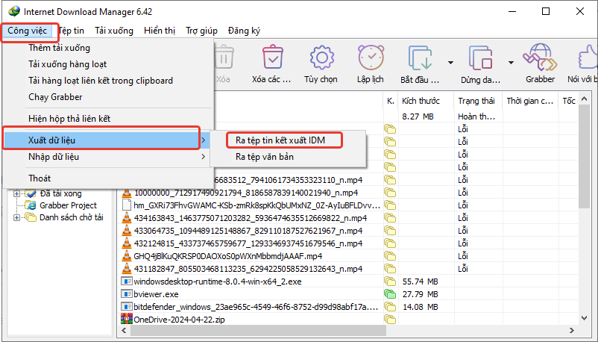Screen dimensions: 598x342
Task: Click the Dừng da... stop queue icon
Action: (480, 57)
